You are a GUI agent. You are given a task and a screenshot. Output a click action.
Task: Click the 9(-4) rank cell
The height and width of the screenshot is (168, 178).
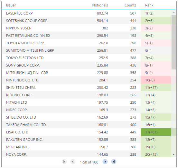pos(156,73)
